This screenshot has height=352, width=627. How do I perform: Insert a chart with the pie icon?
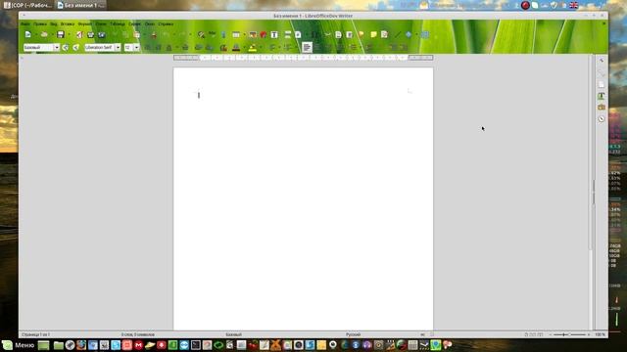[264, 35]
